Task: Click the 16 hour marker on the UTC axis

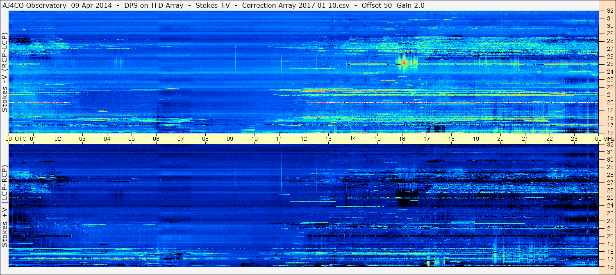Action: tap(402, 139)
